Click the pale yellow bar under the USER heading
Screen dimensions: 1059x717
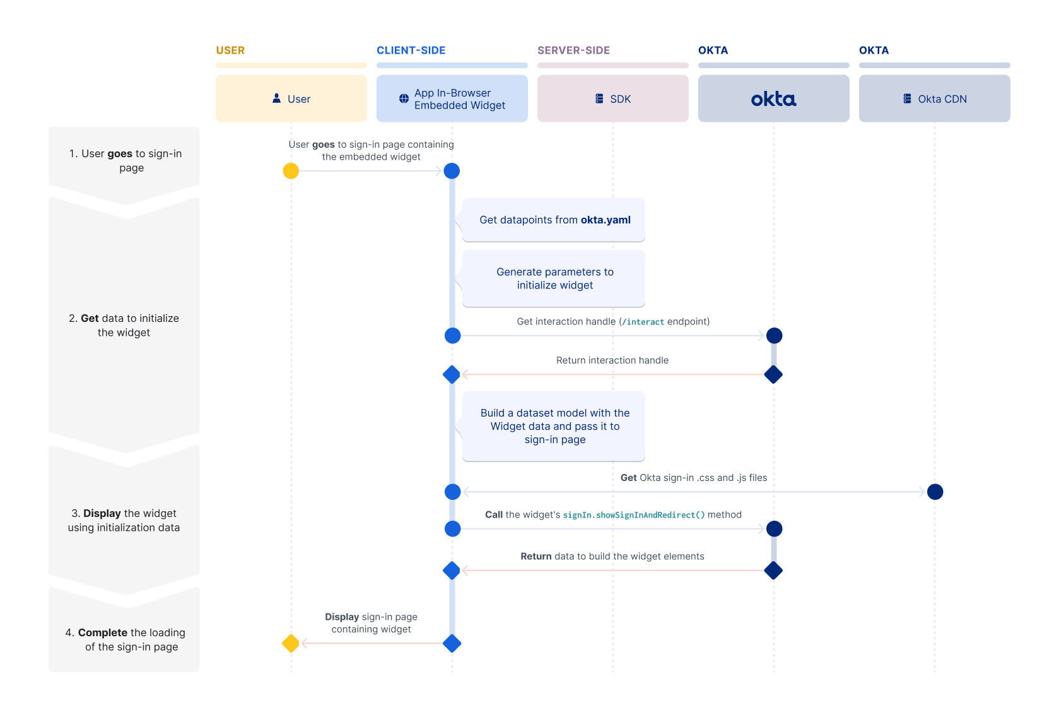click(x=291, y=65)
